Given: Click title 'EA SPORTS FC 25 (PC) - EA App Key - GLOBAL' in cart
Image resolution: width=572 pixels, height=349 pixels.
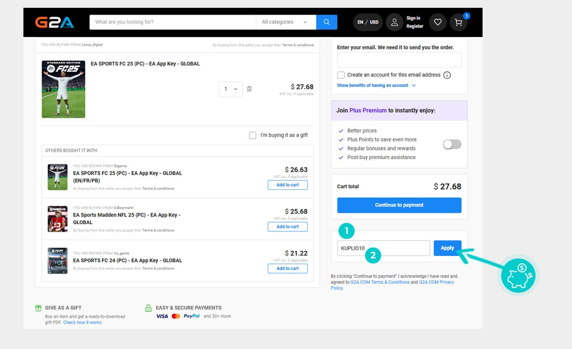Looking at the screenshot, I should pyautogui.click(x=145, y=64).
